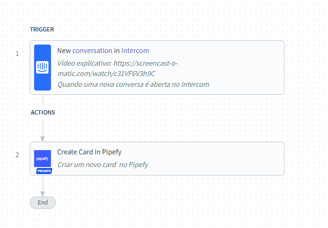Click the ACTIONS section label
328x228 pixels.
point(43,113)
